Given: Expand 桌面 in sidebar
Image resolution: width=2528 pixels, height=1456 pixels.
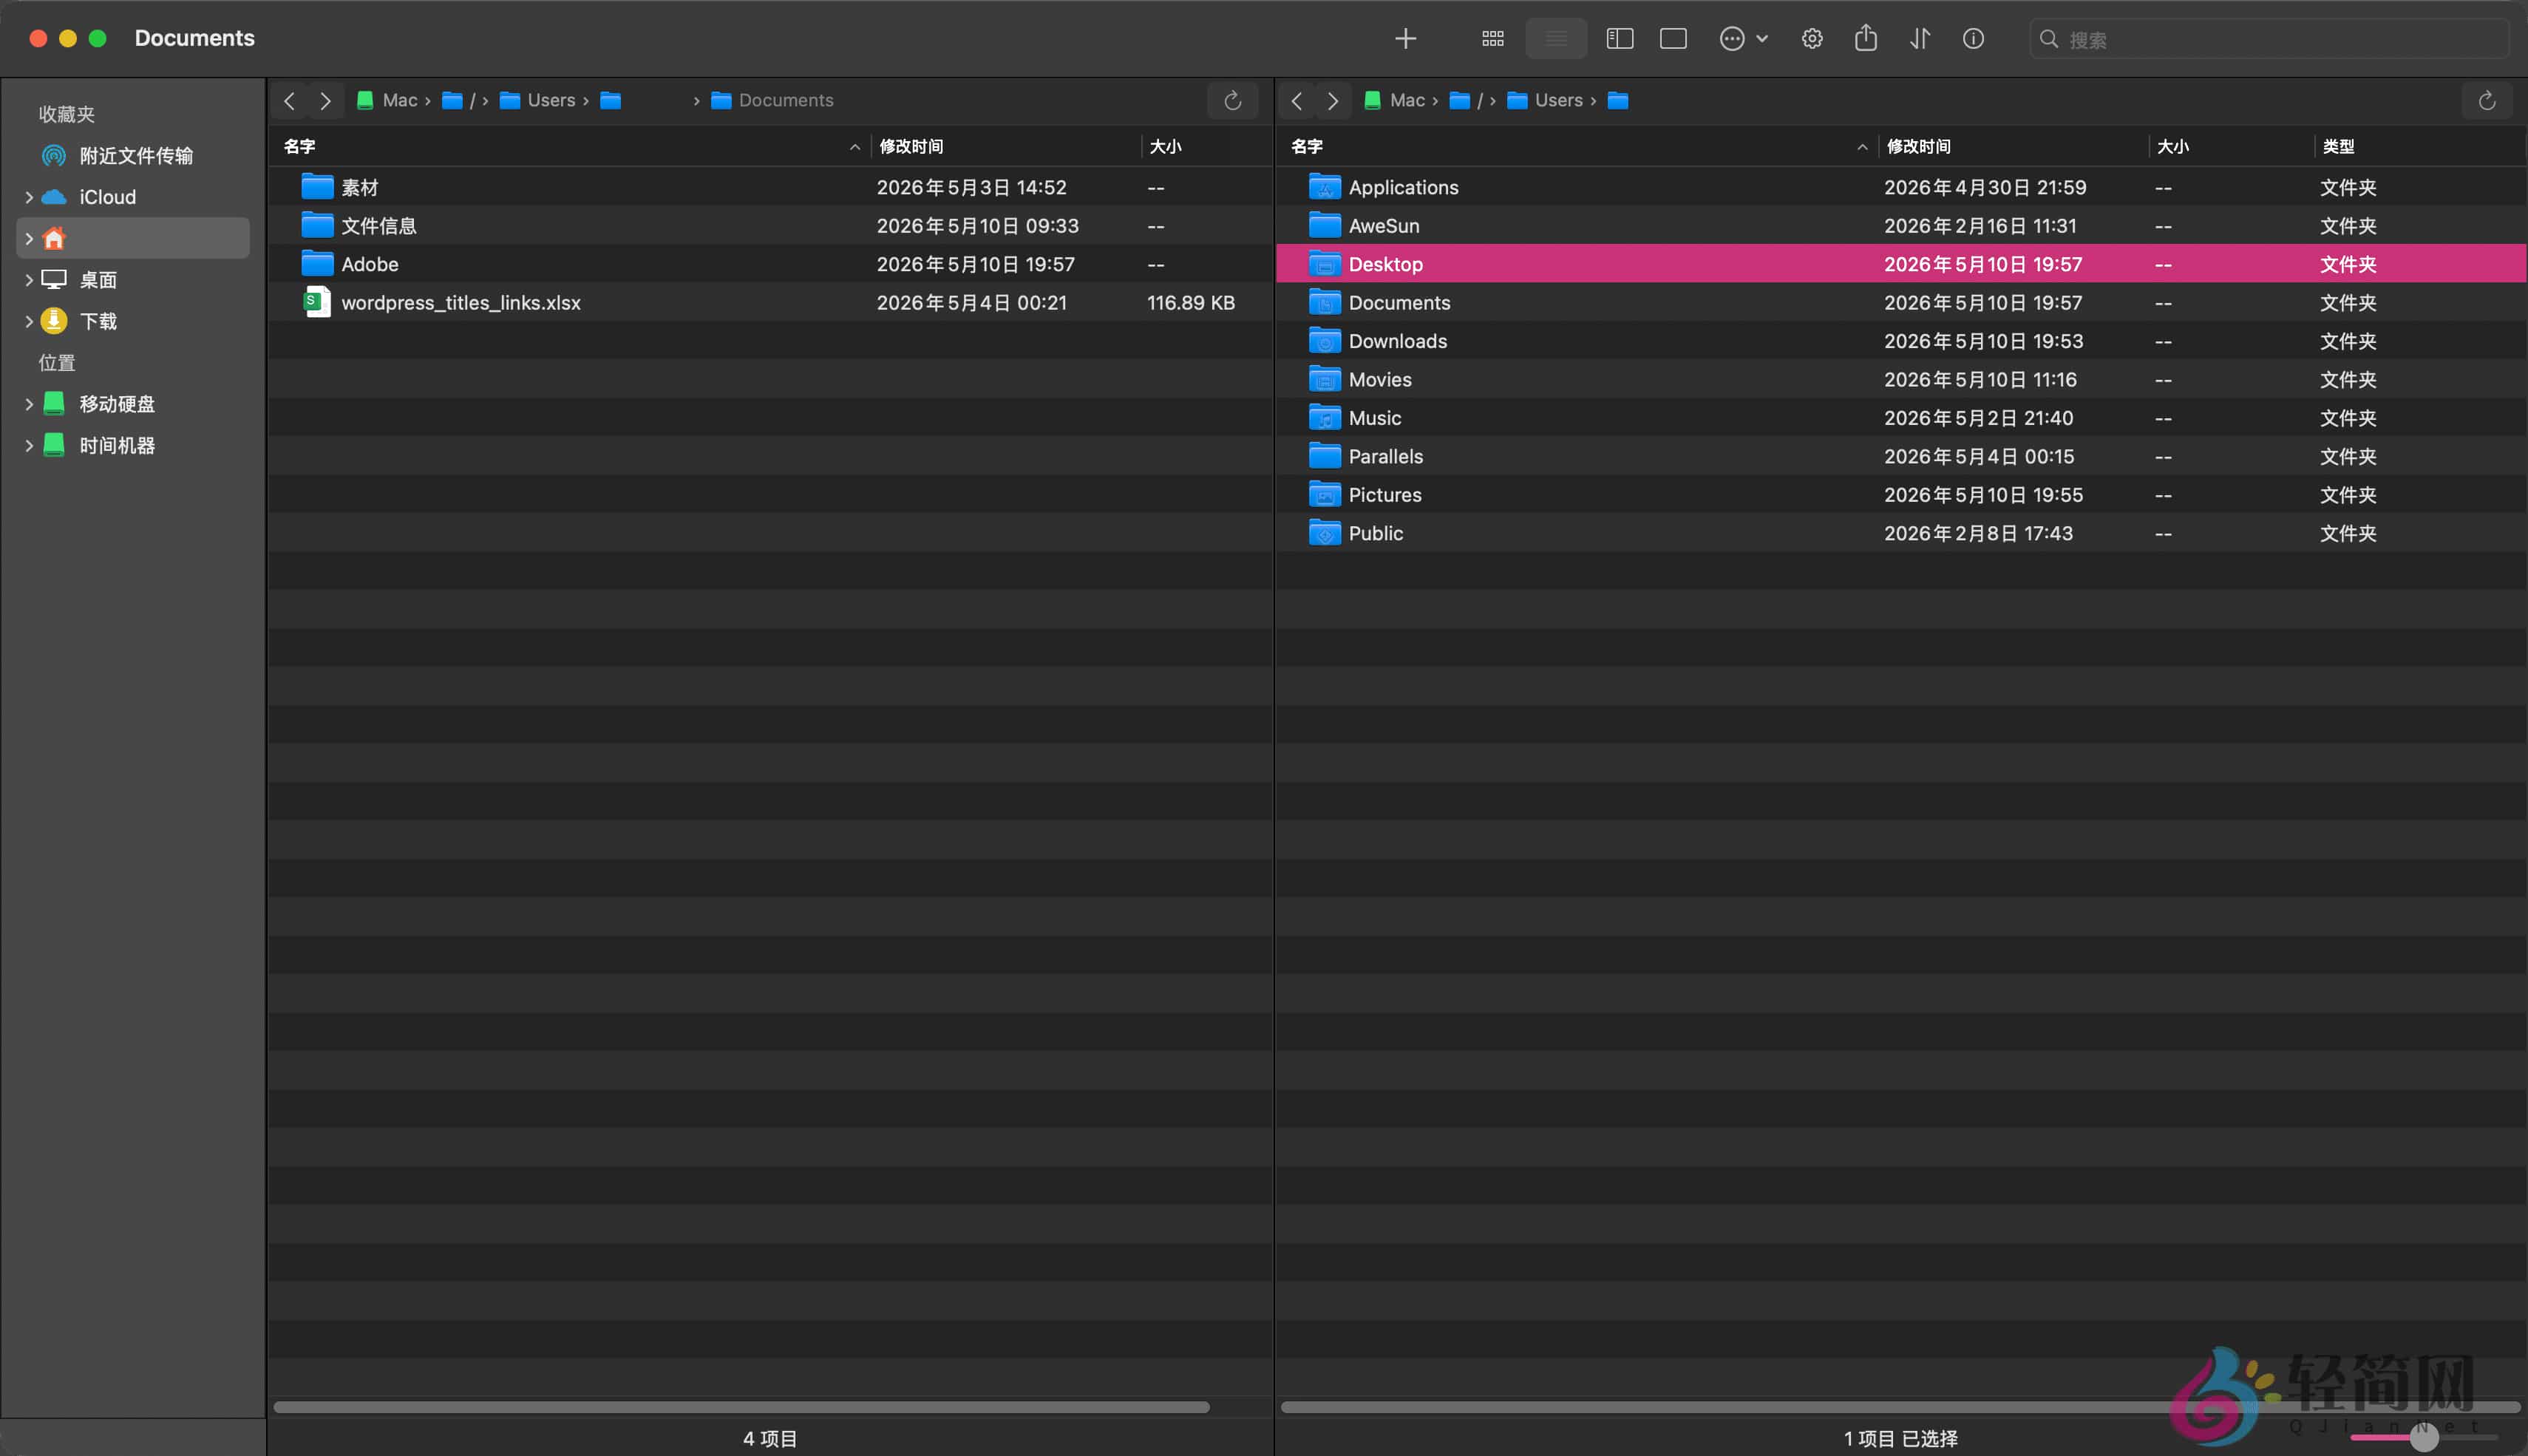Looking at the screenshot, I should (29, 280).
